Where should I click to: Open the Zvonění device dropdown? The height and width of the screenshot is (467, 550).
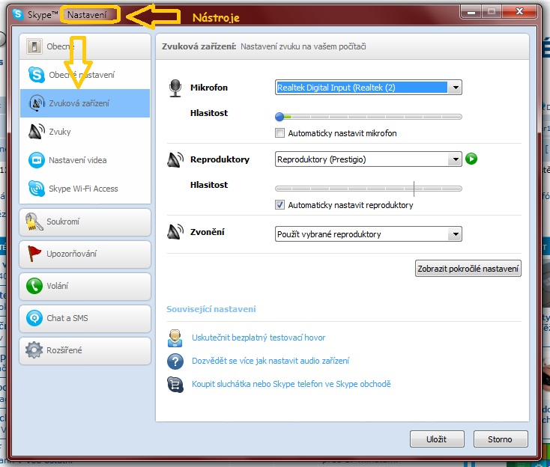369,234
